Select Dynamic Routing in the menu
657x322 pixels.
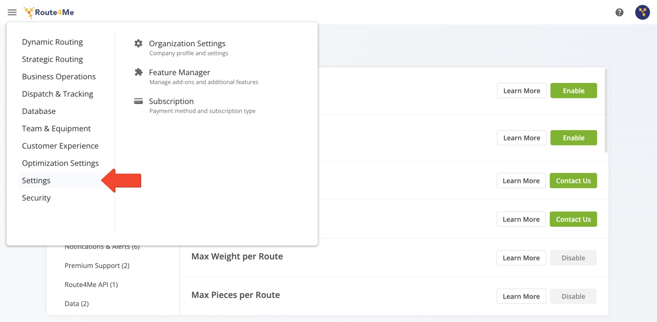click(52, 42)
